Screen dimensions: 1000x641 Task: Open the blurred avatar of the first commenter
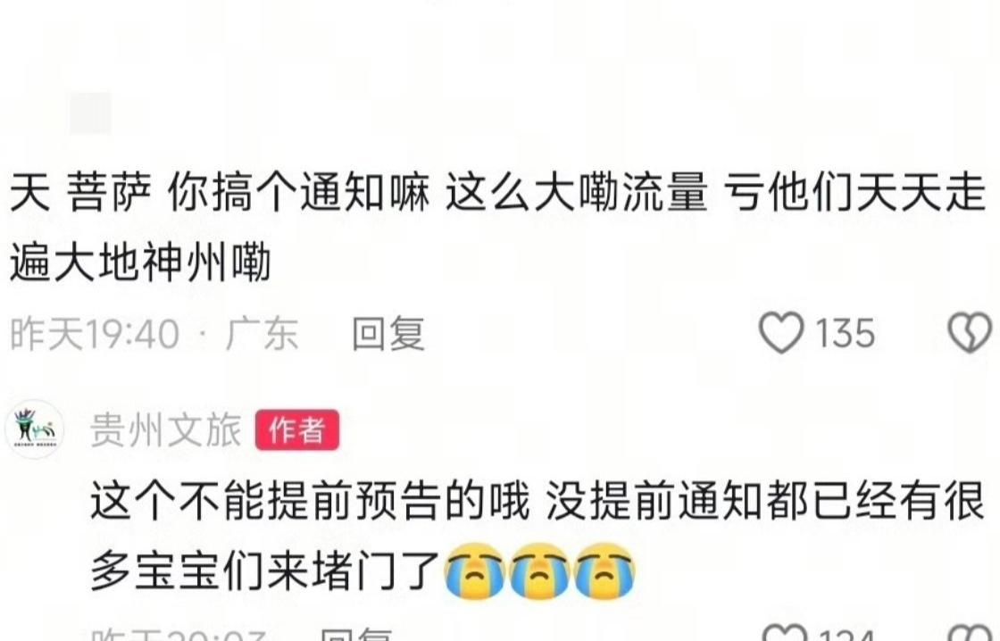click(90, 112)
